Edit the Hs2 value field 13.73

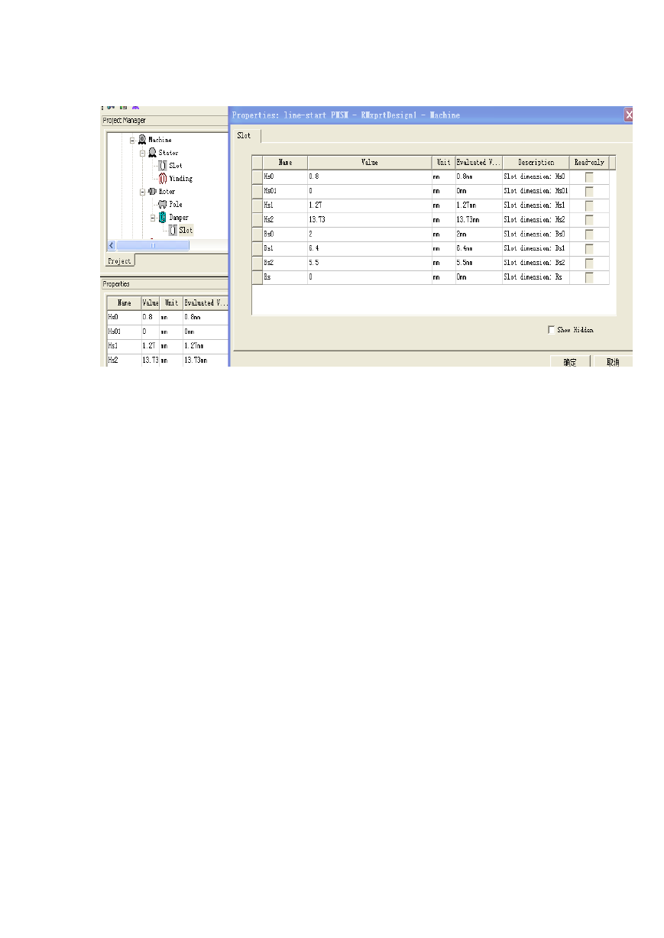370,220
